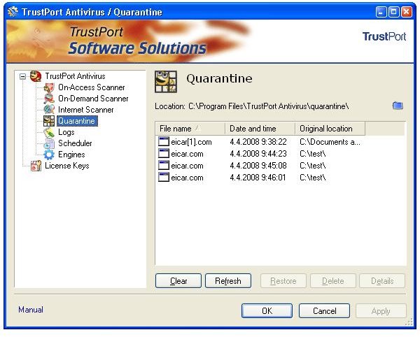420x337 pixels.
Task: Click the large Quarantine header icon
Action: (166, 82)
